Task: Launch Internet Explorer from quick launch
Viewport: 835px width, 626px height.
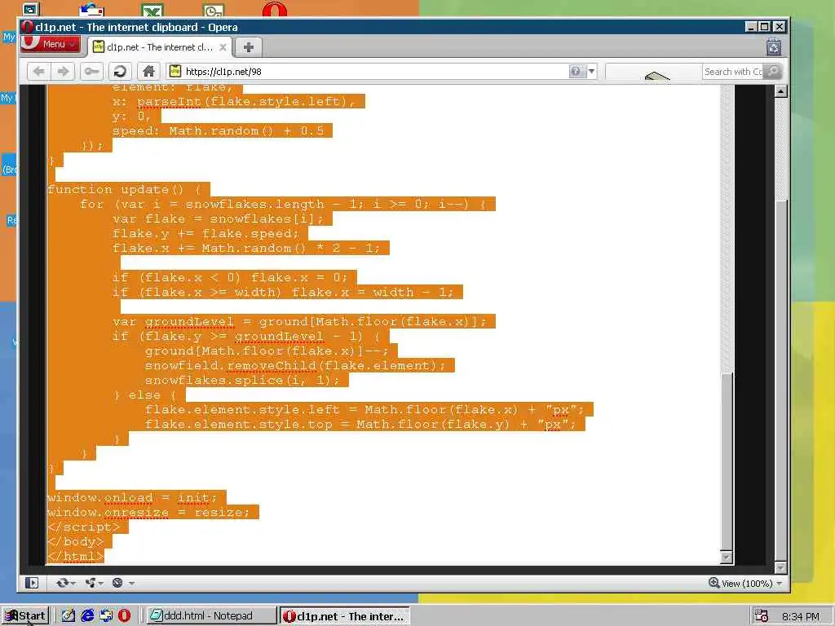Action: click(86, 616)
